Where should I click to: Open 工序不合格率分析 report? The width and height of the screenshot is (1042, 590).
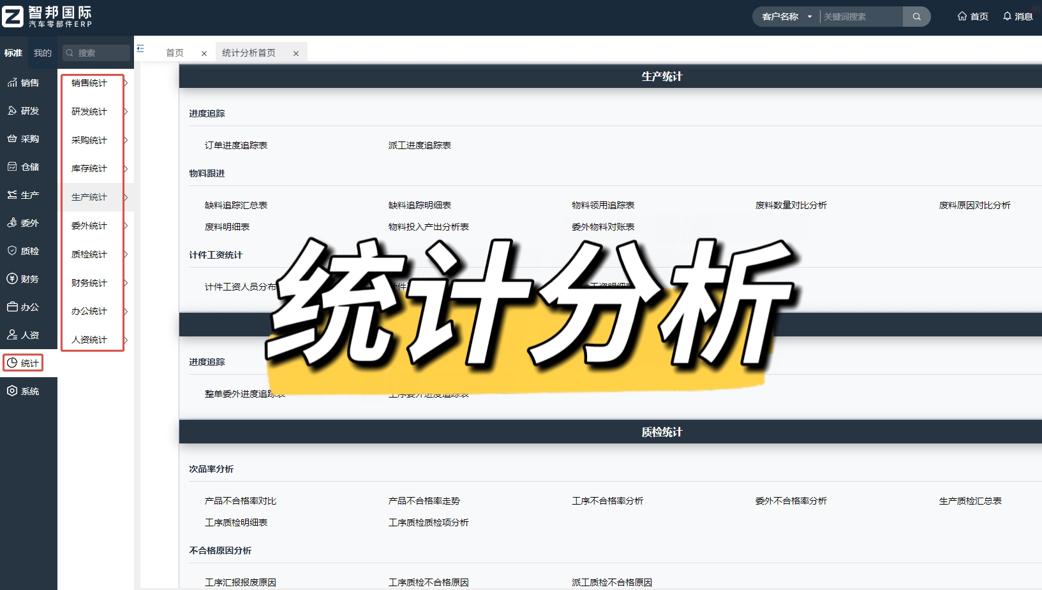(607, 501)
